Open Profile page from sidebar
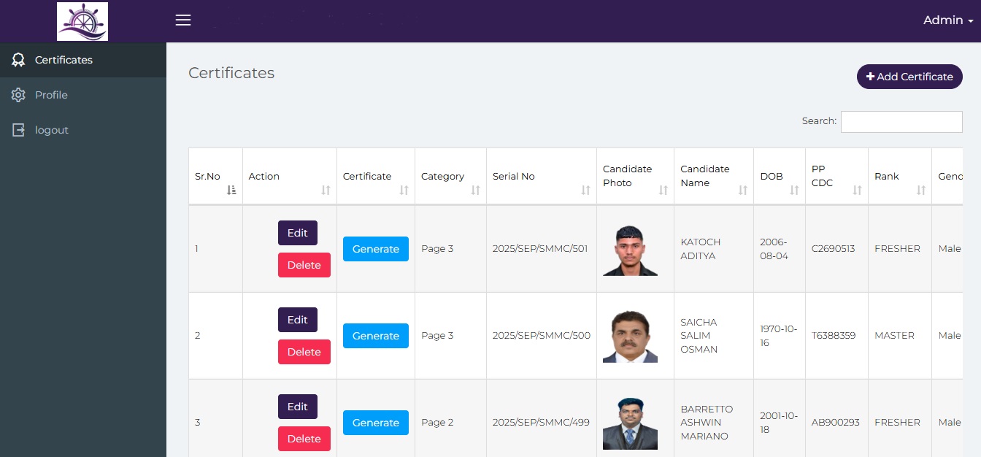 [51, 95]
